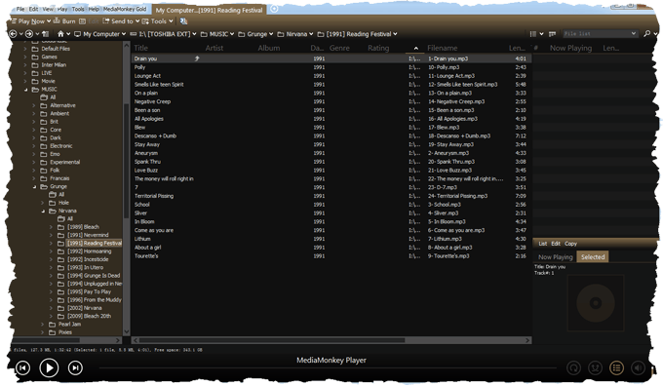Skip to the previous track
663x386 pixels.
point(22,367)
